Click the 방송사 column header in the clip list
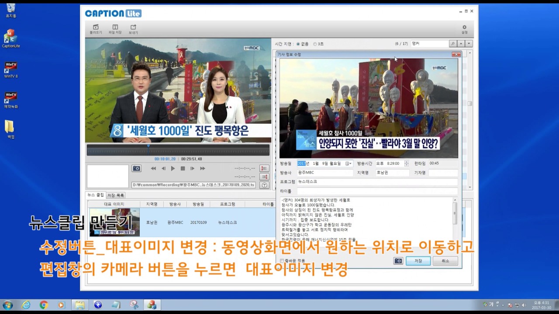The height and width of the screenshot is (314, 559). click(x=175, y=204)
